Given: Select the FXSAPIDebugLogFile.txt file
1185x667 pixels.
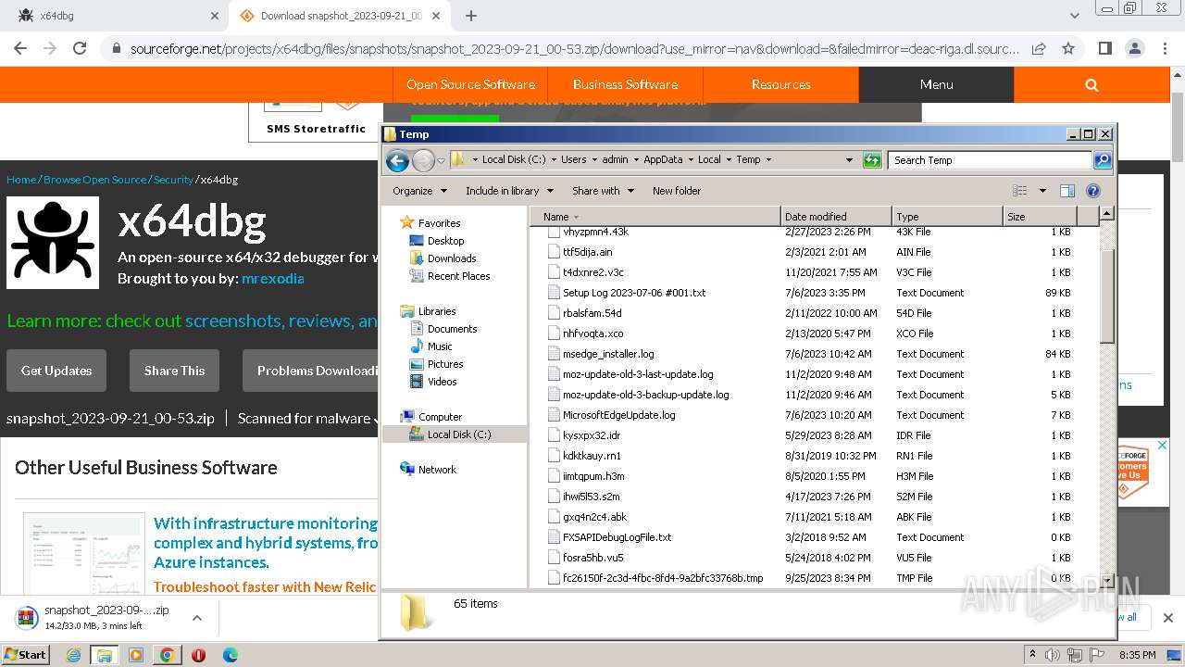Looking at the screenshot, I should [617, 537].
